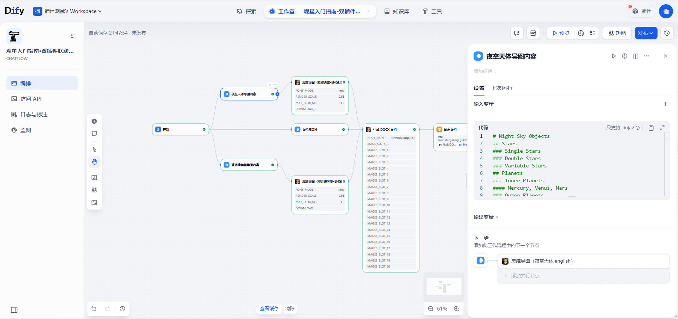Zoom in the workflow canvas
This screenshot has height=319, width=678.
tap(457, 309)
